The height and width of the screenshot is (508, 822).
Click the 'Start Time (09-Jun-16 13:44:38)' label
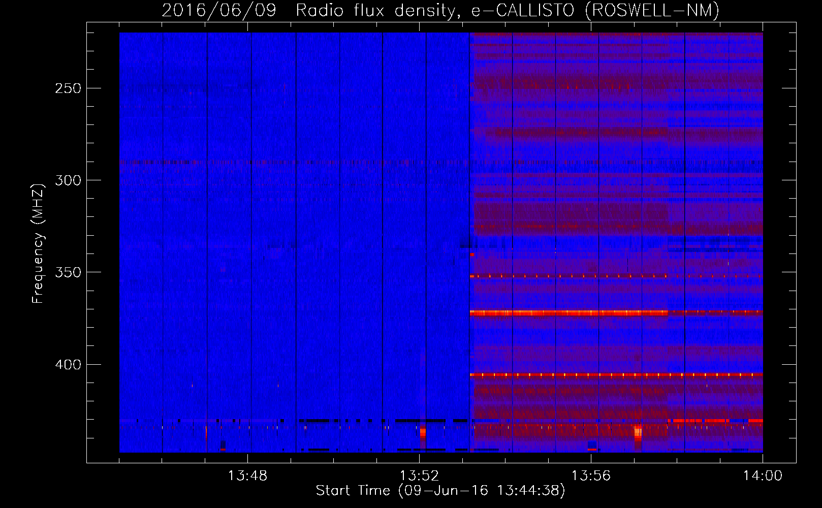[x=440, y=491]
